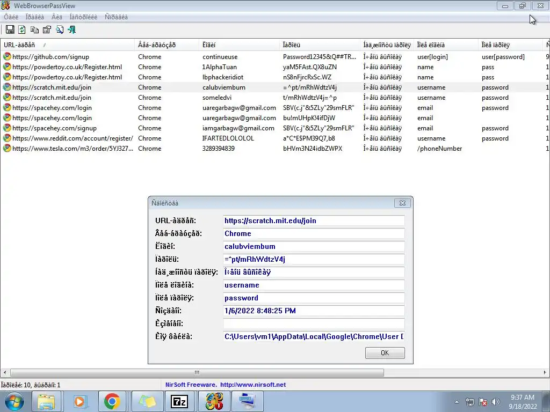Close the properties dialog with its X
This screenshot has height=412, width=550.
point(402,203)
